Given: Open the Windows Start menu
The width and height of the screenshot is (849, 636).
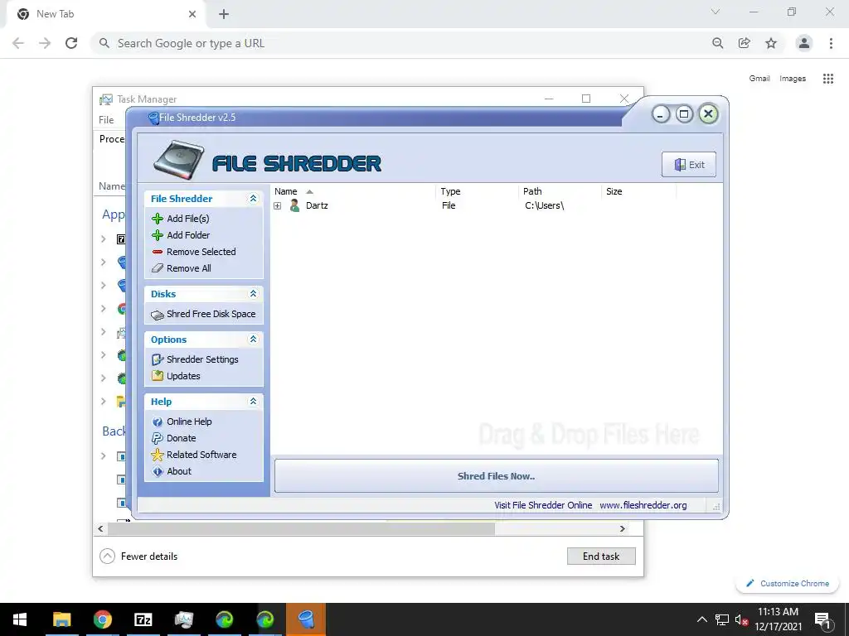Looking at the screenshot, I should point(20,619).
